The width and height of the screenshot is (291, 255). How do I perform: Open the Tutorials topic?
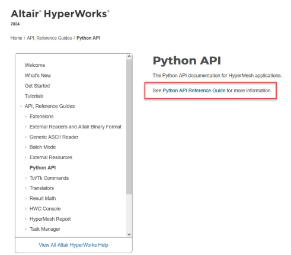click(34, 96)
